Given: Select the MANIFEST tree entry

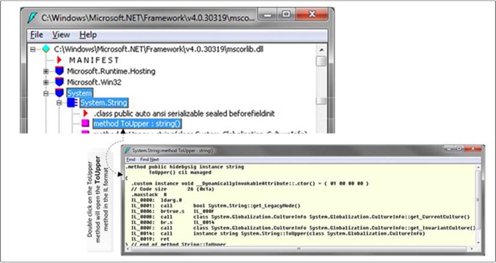Looking at the screenshot, I should click(94, 60).
